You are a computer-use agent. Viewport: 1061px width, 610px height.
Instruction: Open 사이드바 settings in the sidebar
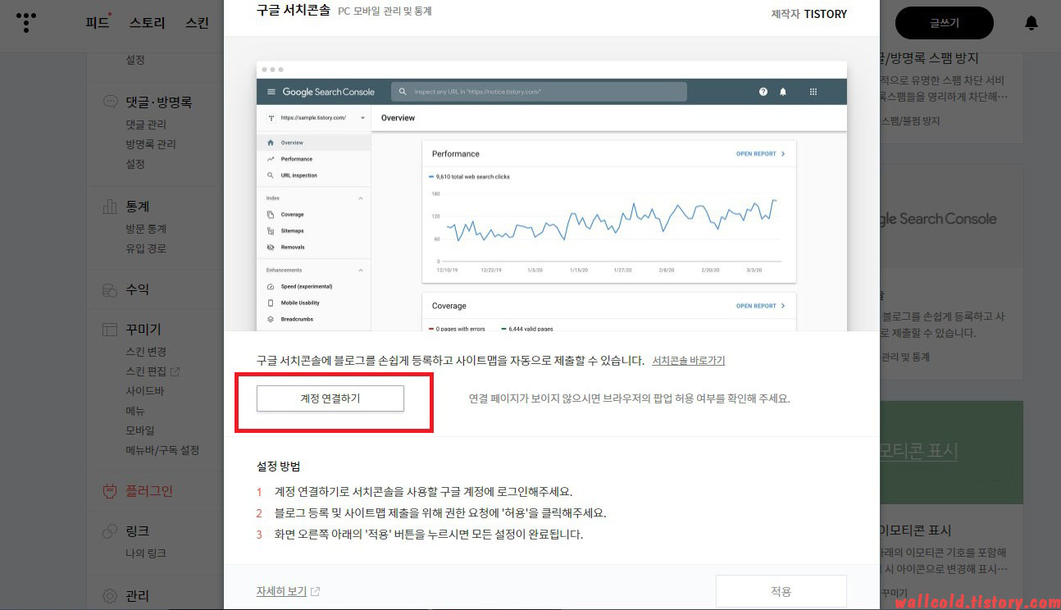click(x=145, y=391)
